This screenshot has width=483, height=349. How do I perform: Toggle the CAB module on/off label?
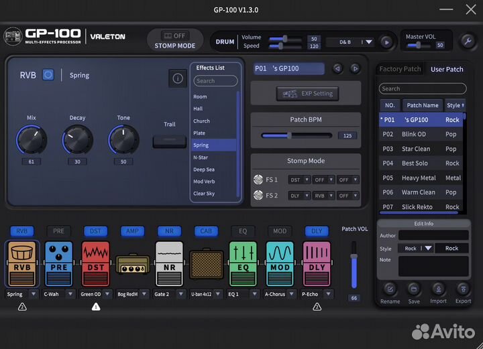point(206,231)
